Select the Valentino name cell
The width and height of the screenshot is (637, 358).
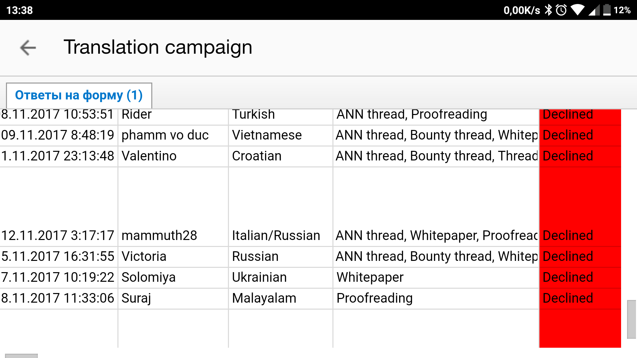point(173,156)
